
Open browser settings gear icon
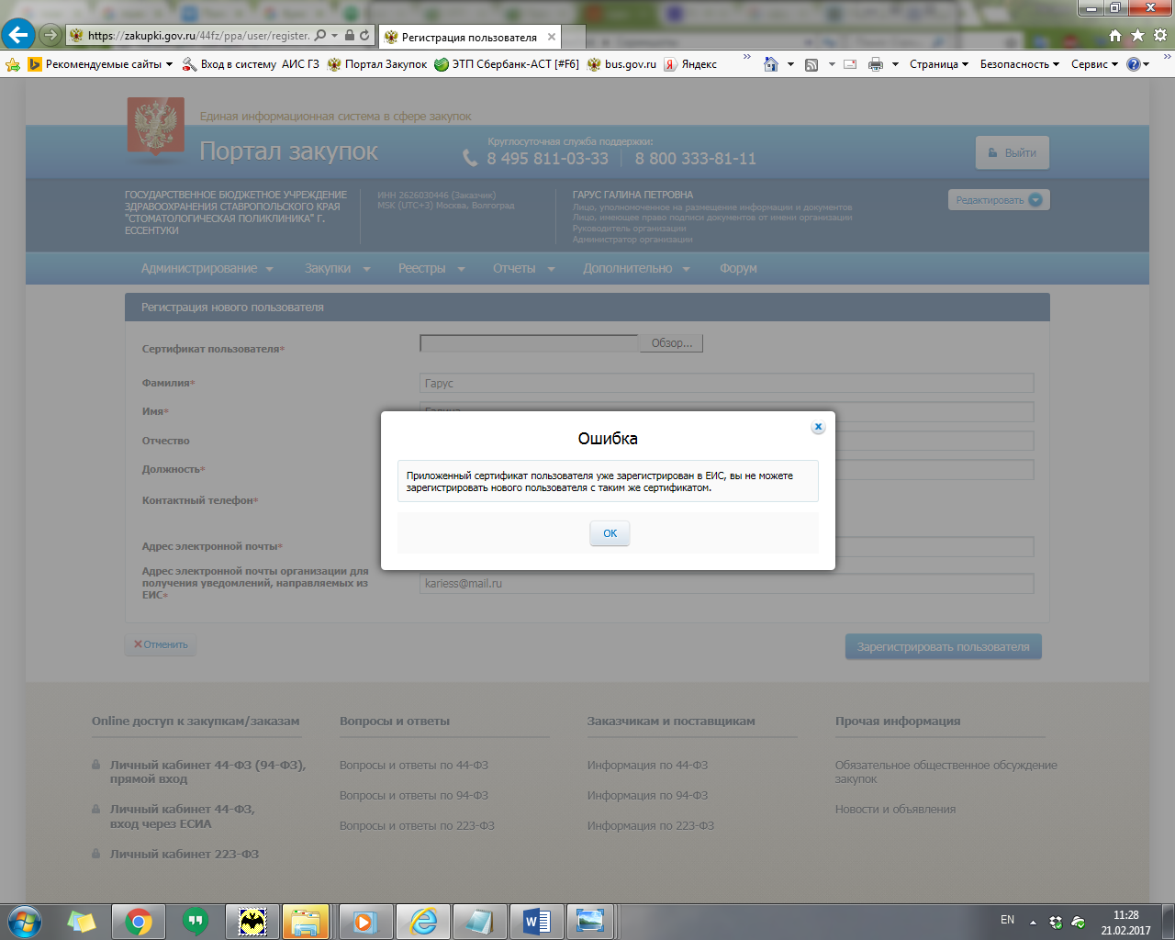pyautogui.click(x=1160, y=35)
